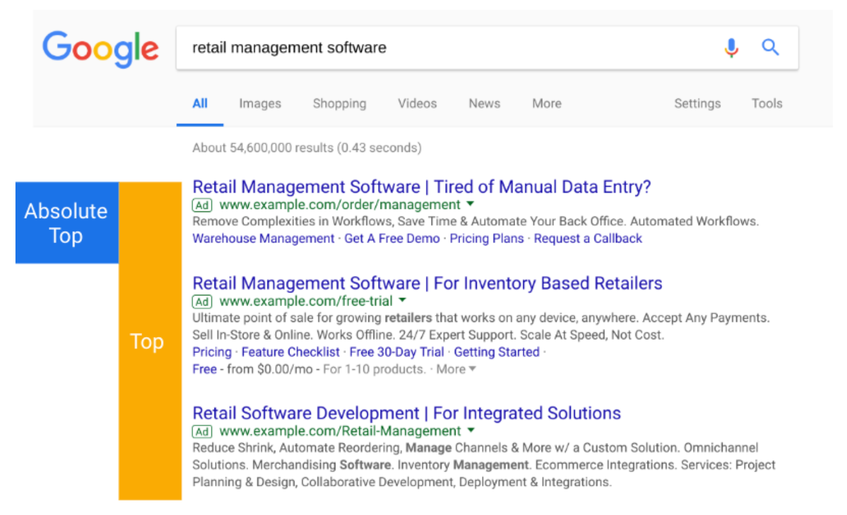Viewport: 847px width, 515px height.
Task: Click the 'Ultimate point of sale' description line
Action: (481, 318)
